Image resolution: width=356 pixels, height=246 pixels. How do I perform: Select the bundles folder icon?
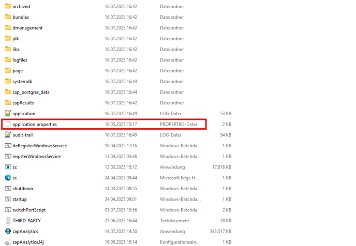tap(8, 17)
